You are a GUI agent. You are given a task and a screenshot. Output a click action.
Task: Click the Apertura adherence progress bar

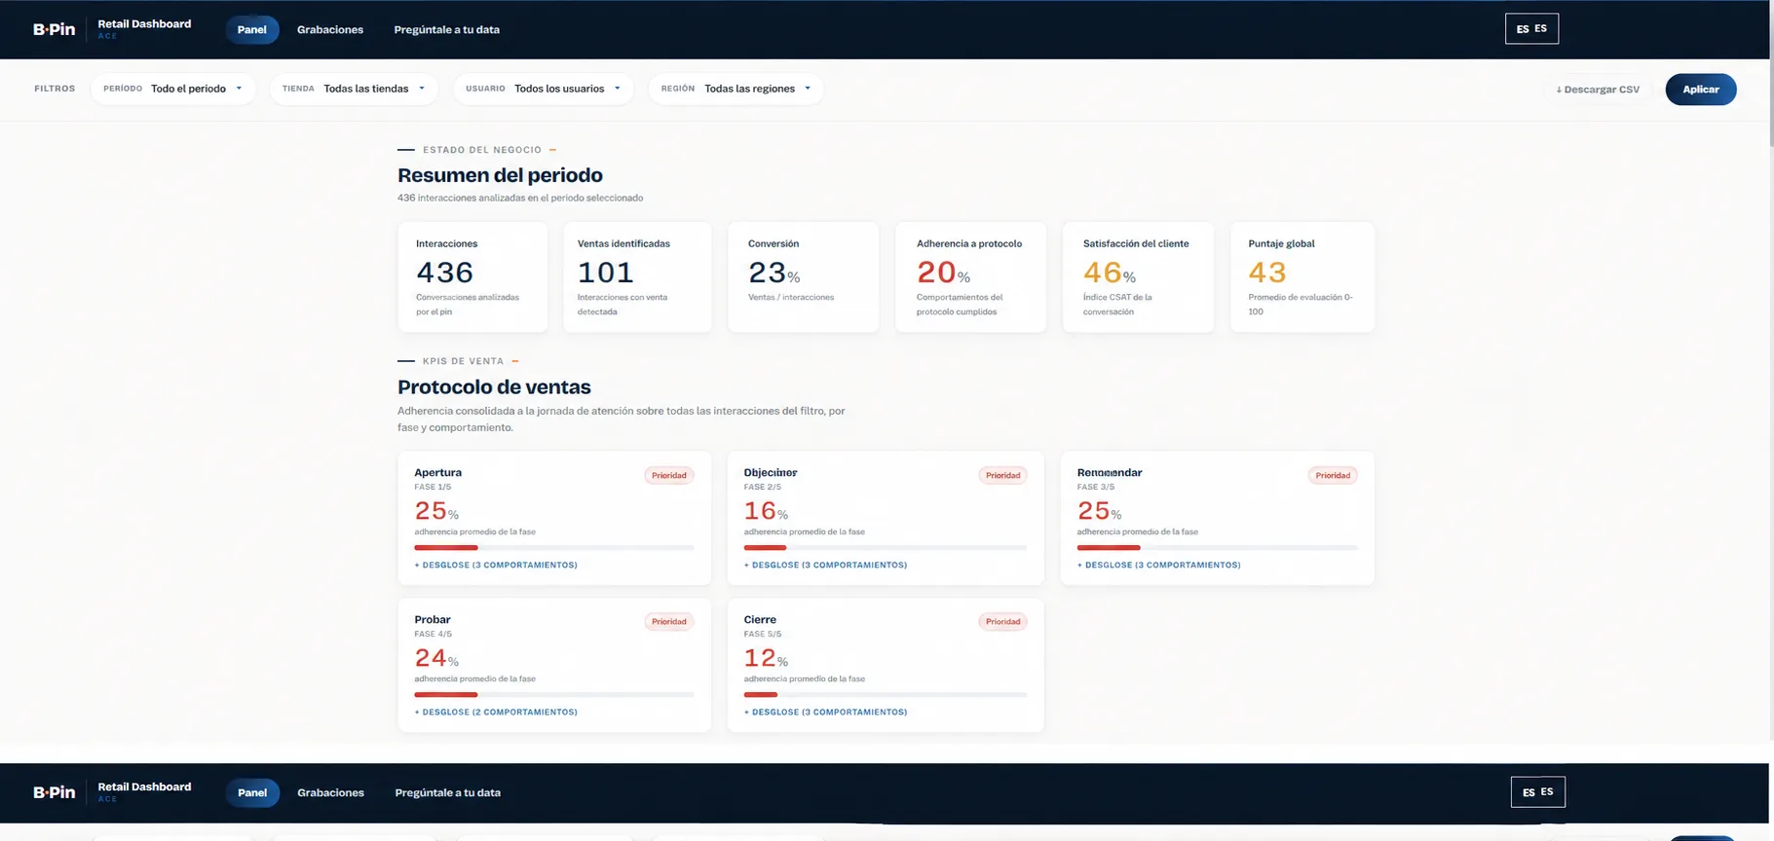[x=554, y=548]
